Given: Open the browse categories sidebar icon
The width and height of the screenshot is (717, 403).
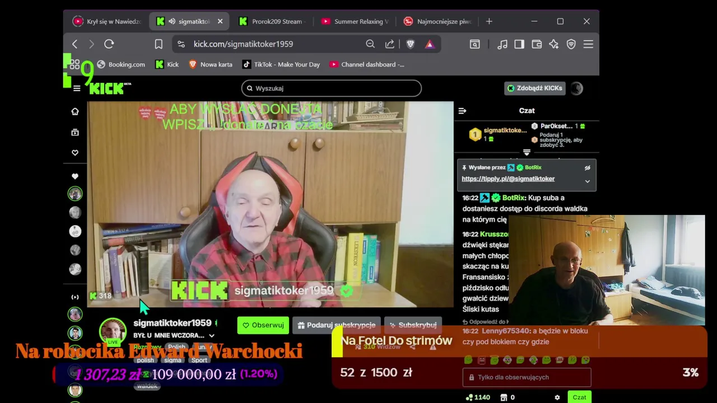Looking at the screenshot, I should click(75, 132).
